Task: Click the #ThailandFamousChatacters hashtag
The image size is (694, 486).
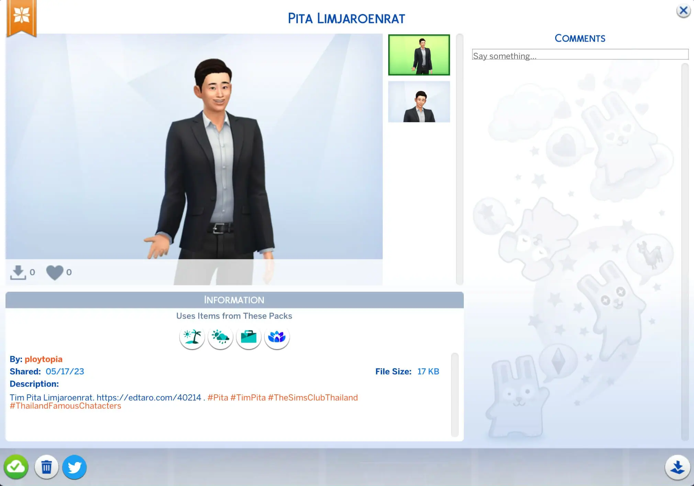Action: (65, 406)
